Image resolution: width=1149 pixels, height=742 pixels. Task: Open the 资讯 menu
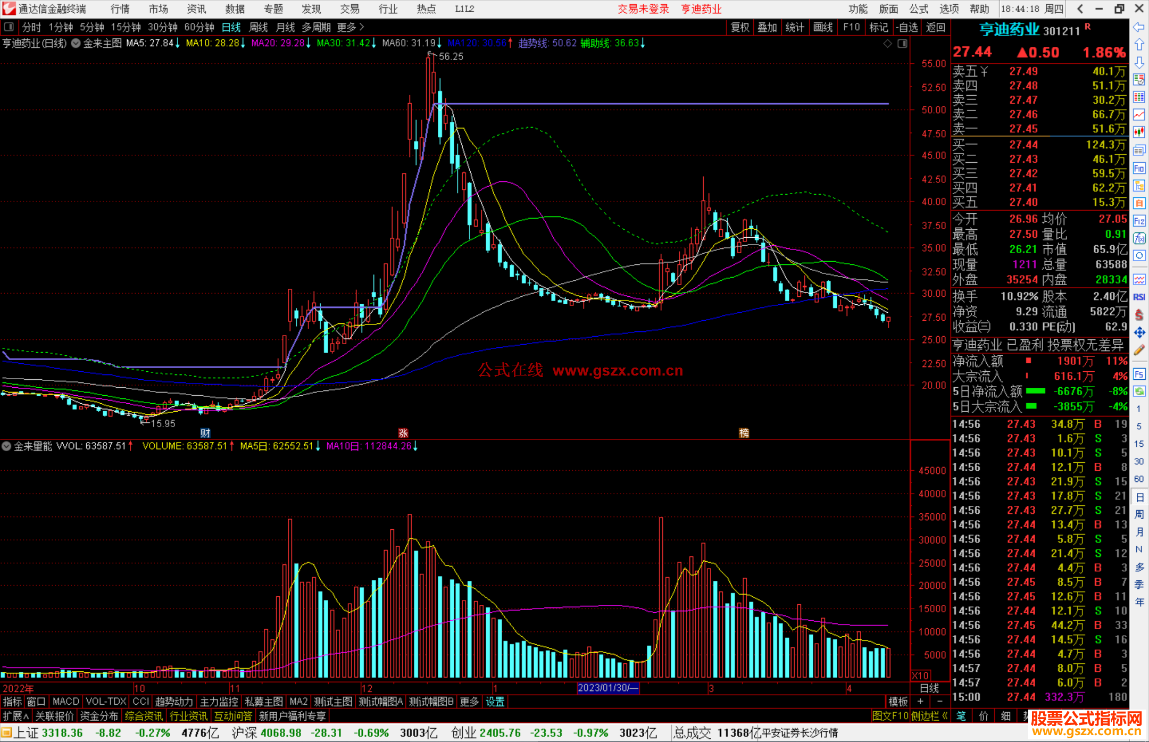tap(197, 9)
